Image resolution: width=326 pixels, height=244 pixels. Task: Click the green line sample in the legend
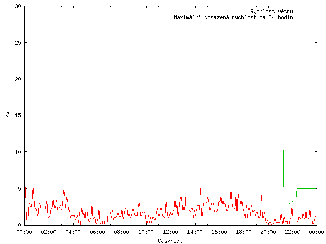[304, 17]
